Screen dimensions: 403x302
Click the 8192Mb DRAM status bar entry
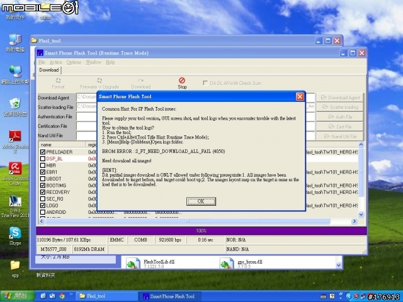coord(89,249)
